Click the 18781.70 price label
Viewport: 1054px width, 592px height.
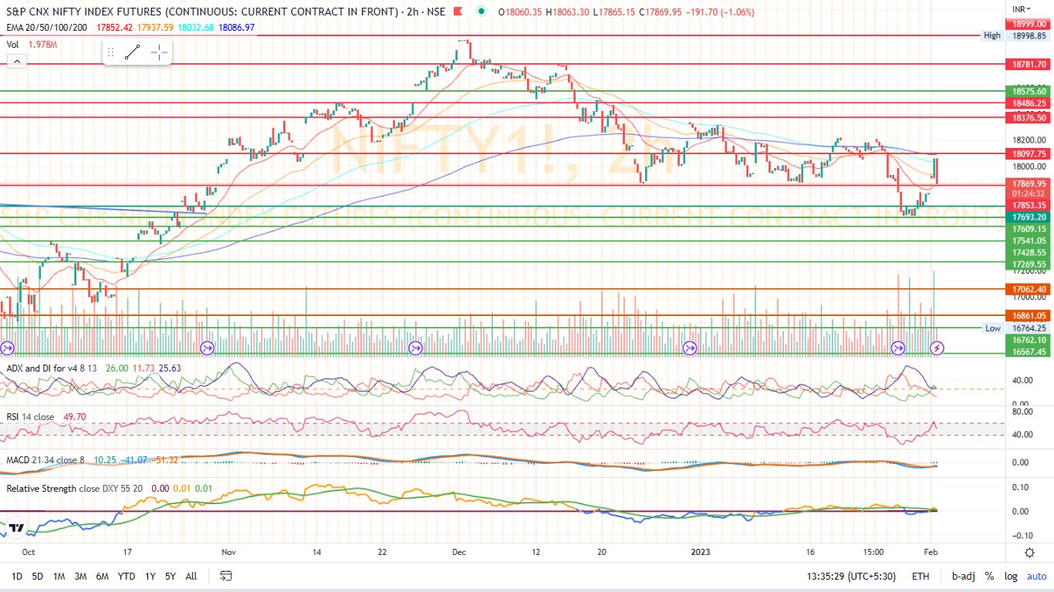click(x=1030, y=65)
